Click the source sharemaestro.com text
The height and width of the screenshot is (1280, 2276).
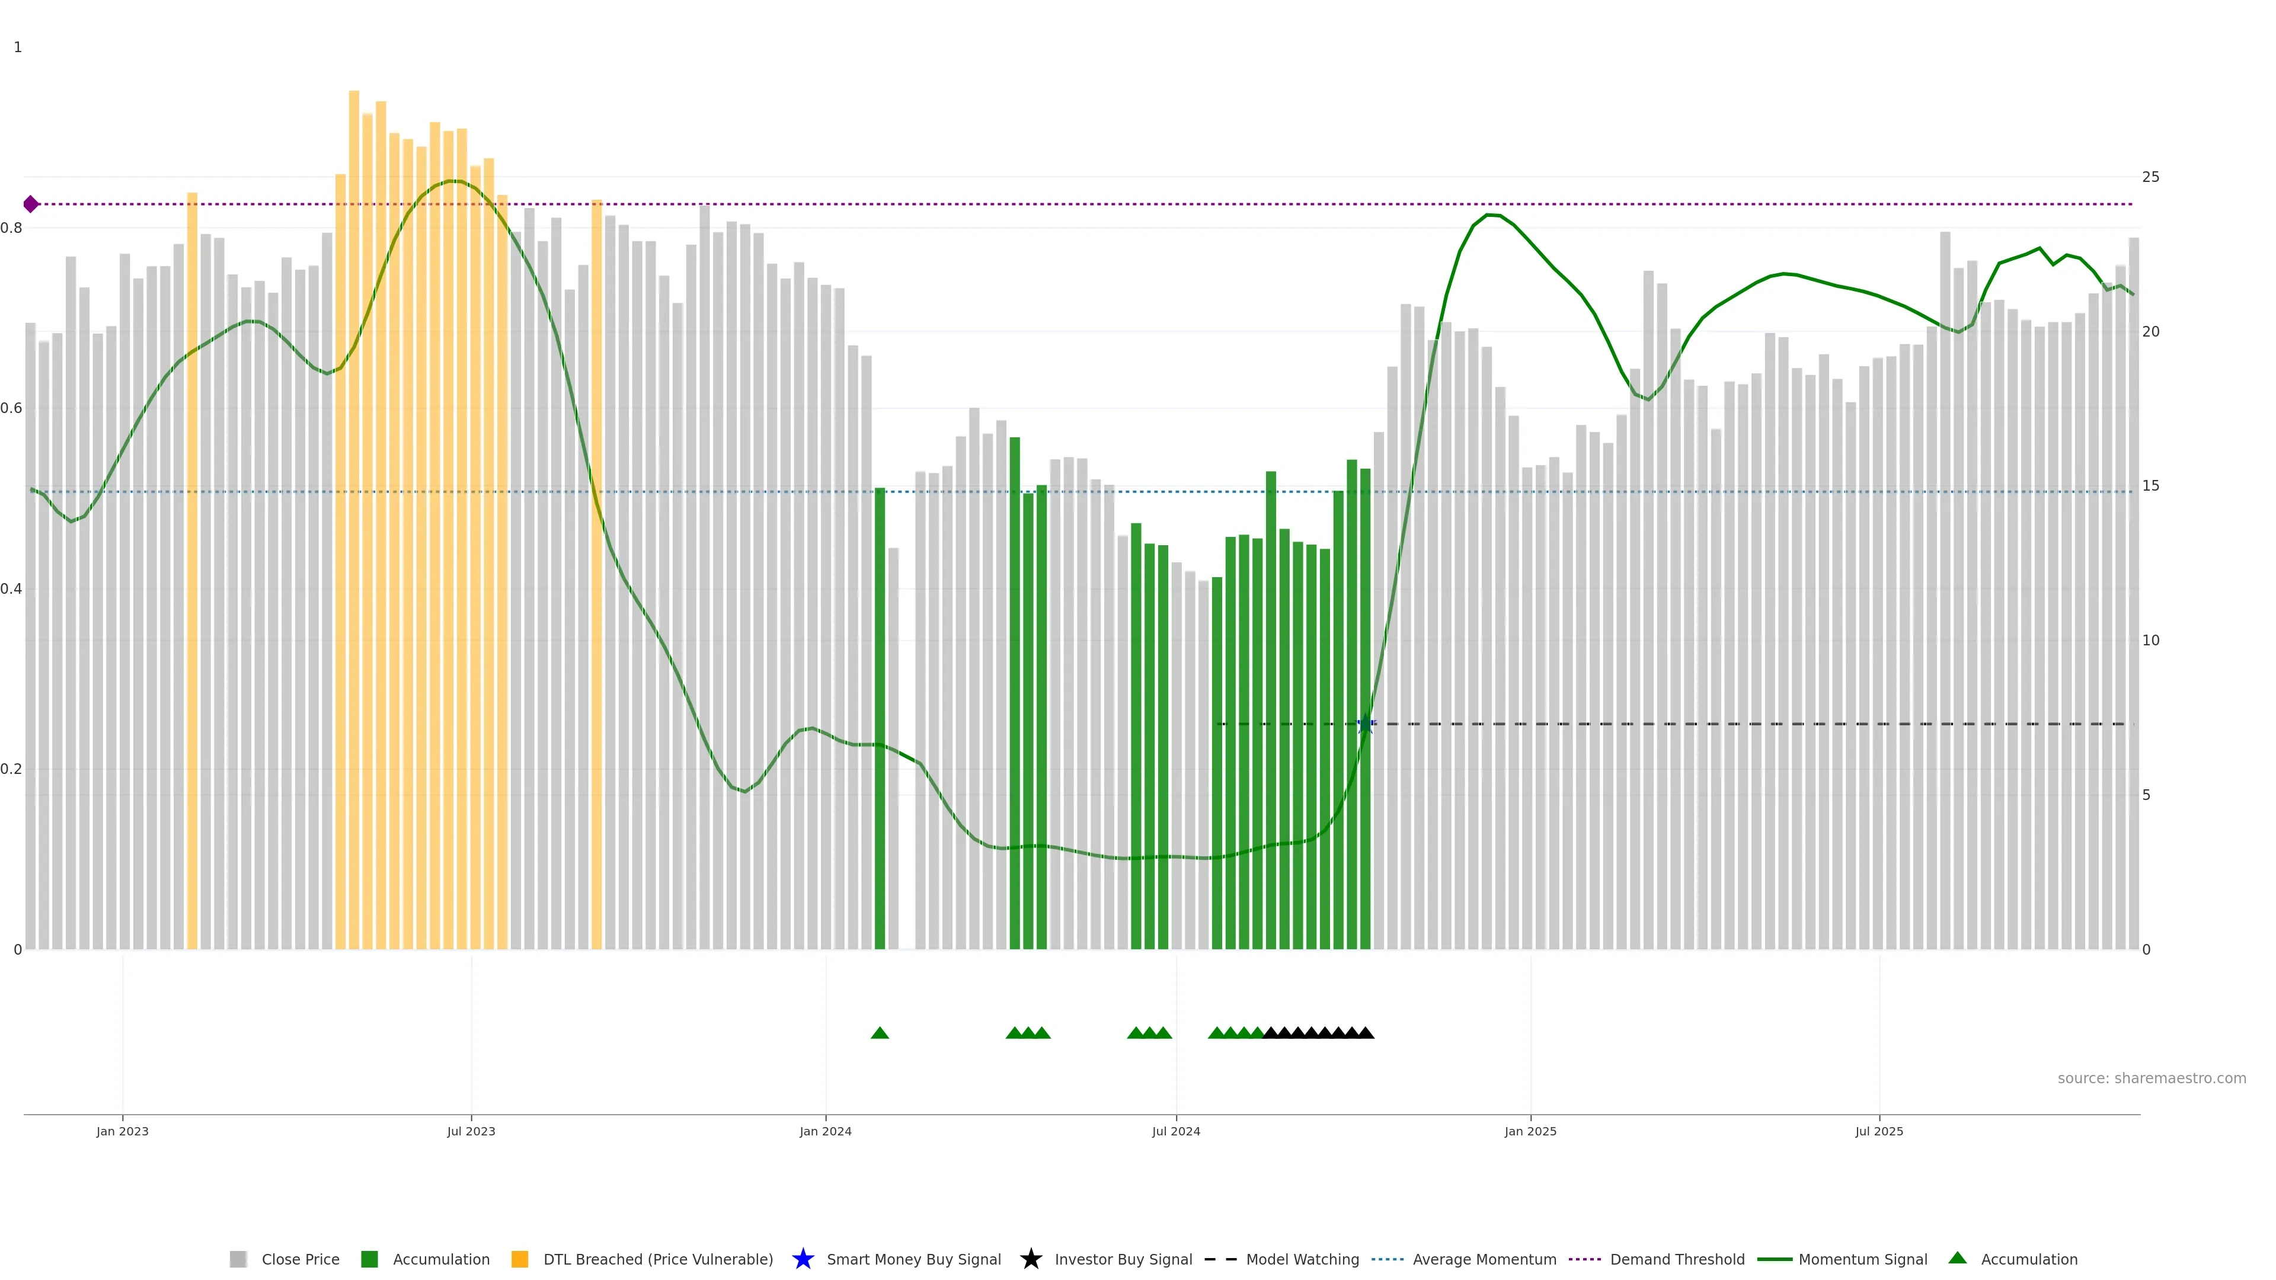[2150, 1078]
